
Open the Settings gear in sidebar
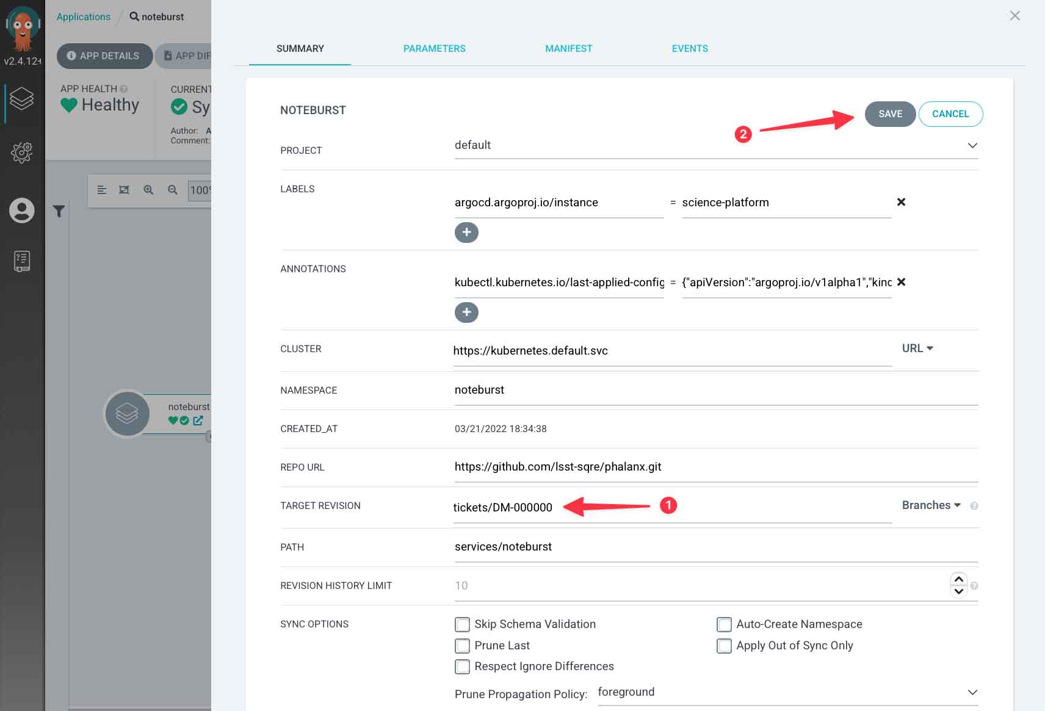[x=21, y=152]
